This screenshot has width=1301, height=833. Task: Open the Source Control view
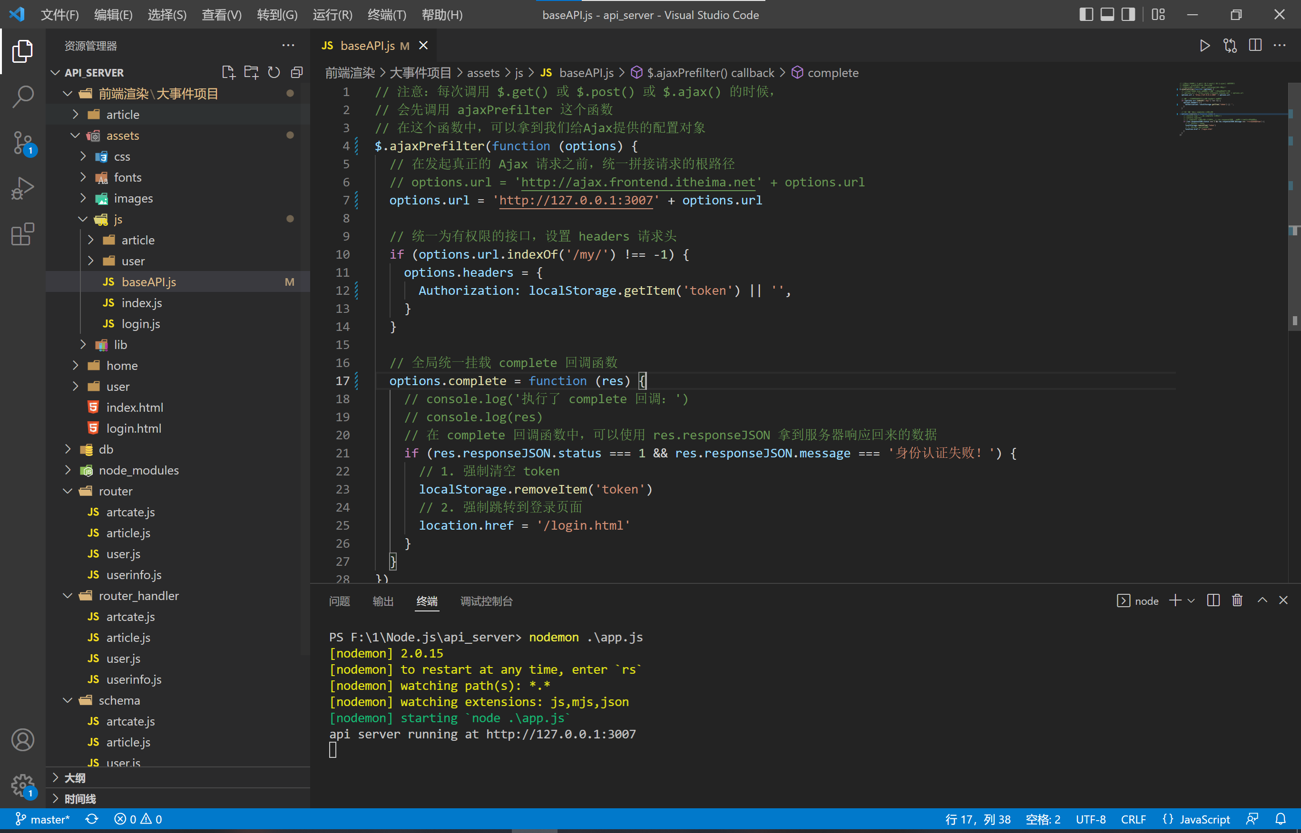coord(23,143)
